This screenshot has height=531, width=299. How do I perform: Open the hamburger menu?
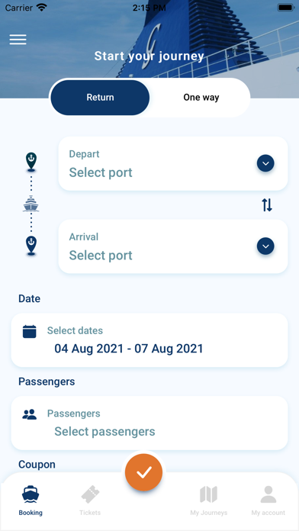point(18,40)
